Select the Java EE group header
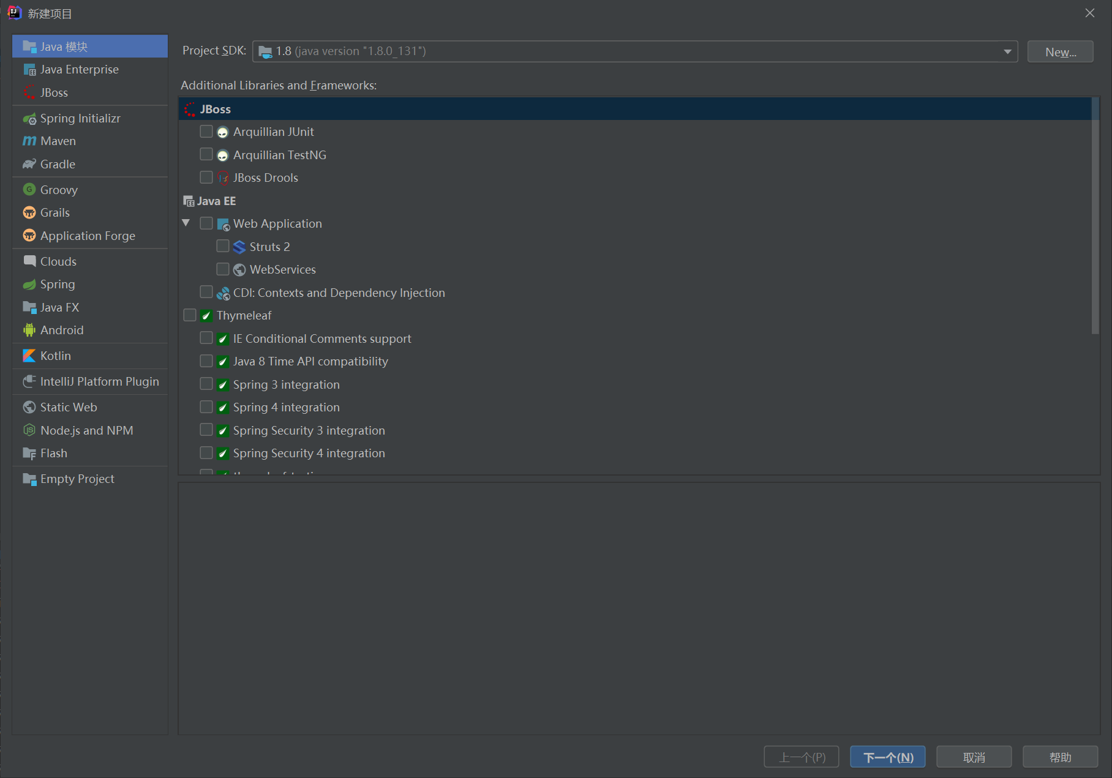1112x778 pixels. tap(209, 201)
